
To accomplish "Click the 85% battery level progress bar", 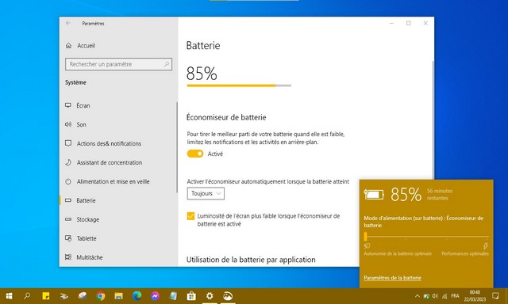I will click(x=239, y=85).
